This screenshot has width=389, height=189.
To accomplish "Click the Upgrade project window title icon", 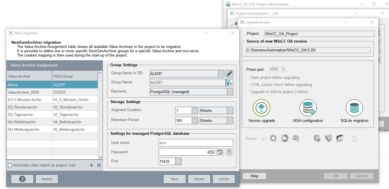I will (x=242, y=22).
